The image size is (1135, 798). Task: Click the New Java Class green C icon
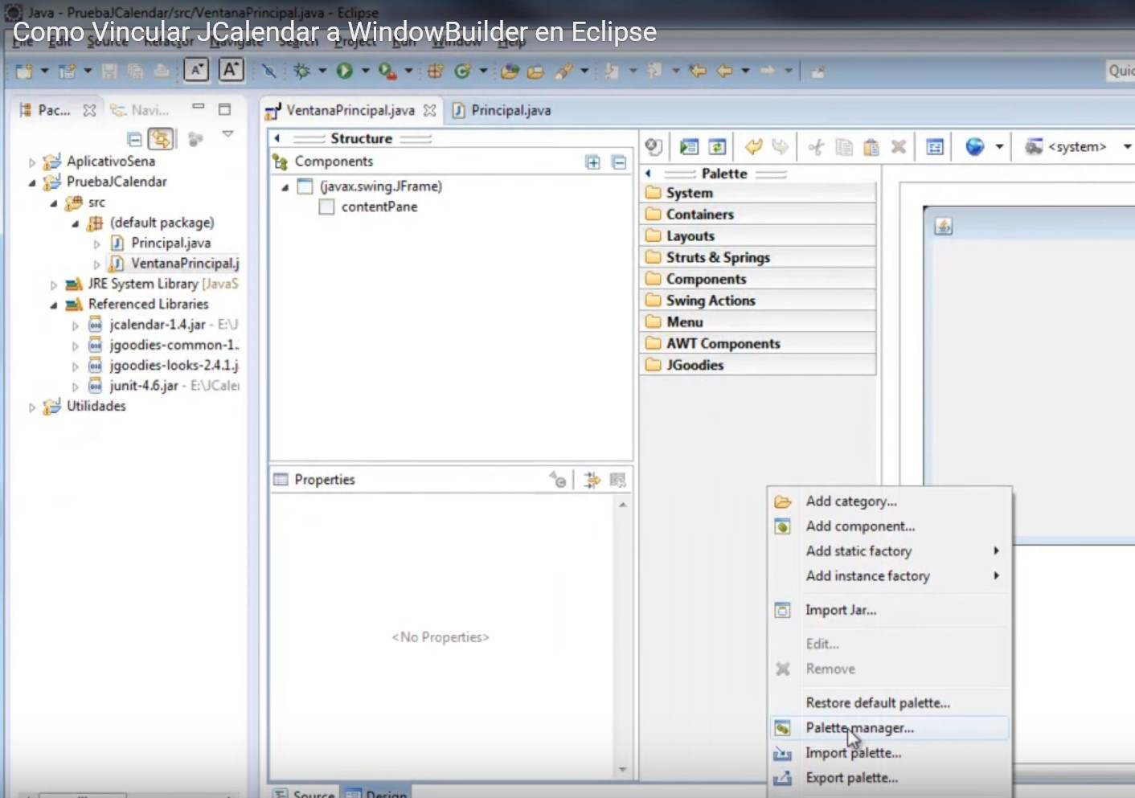point(462,71)
